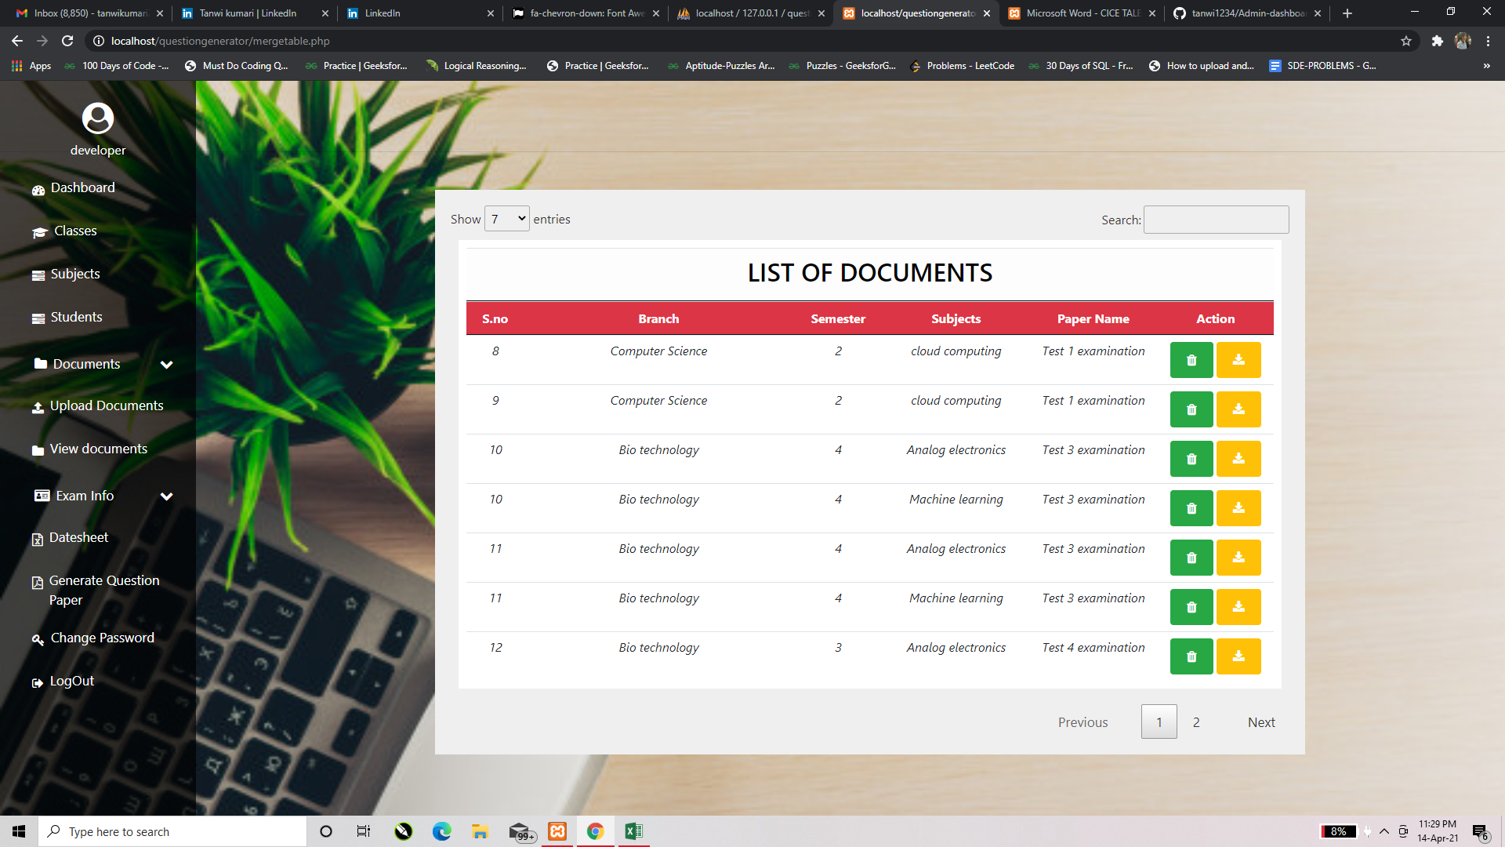Go to Subjects in sidebar

(66, 274)
